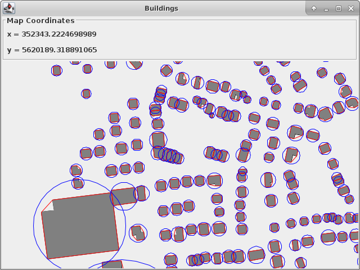Minimize the Buildings window
Viewport: 360px width, 270px height.
coord(326,9)
